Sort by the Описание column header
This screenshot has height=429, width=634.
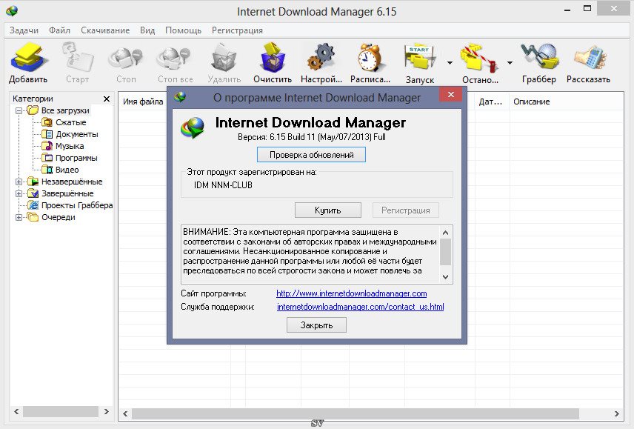click(x=532, y=102)
